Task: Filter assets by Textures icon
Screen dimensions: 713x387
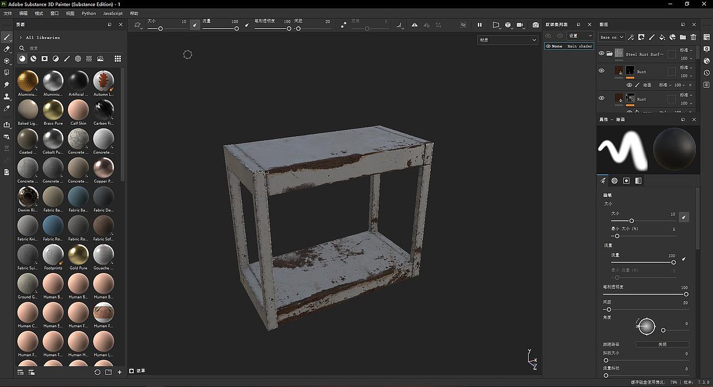Action: click(89, 58)
